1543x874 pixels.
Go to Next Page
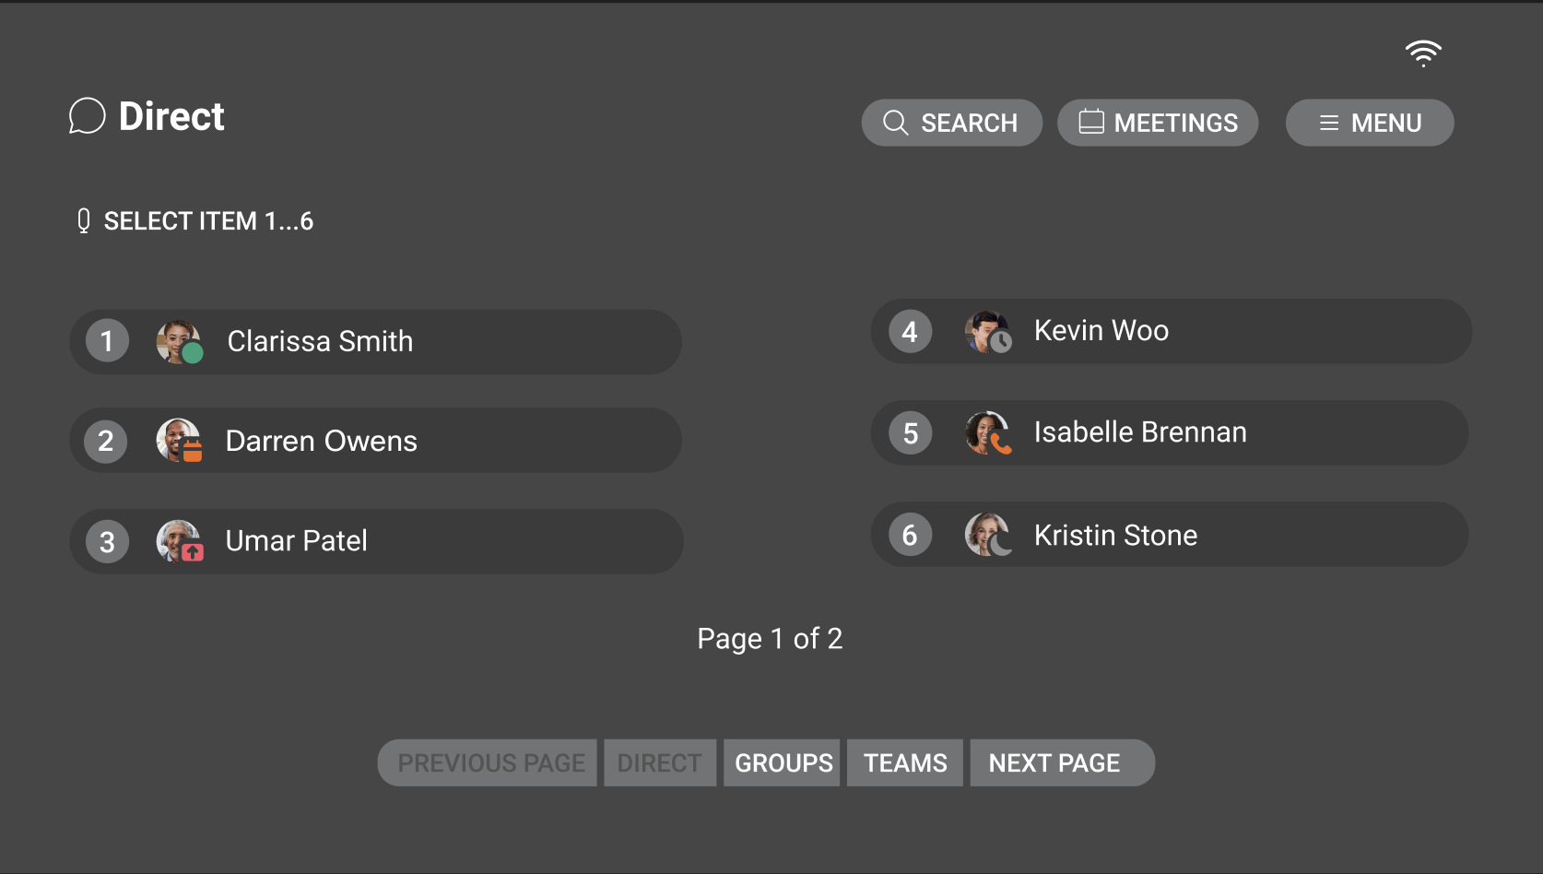(1062, 762)
